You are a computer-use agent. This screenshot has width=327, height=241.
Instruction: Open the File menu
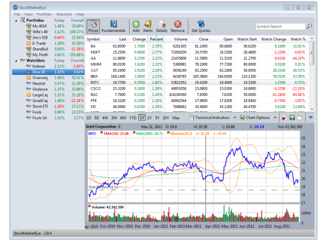17,14
